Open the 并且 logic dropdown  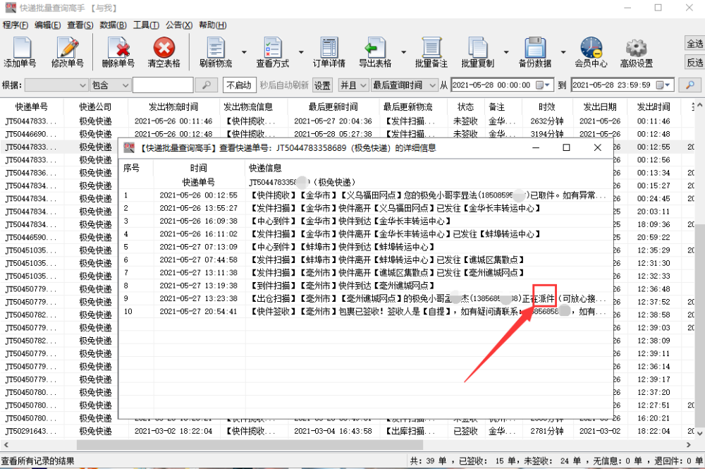click(x=353, y=85)
